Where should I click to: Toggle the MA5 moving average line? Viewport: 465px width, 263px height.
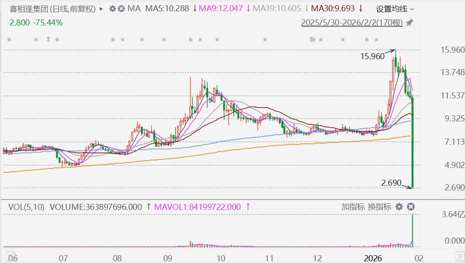point(167,9)
